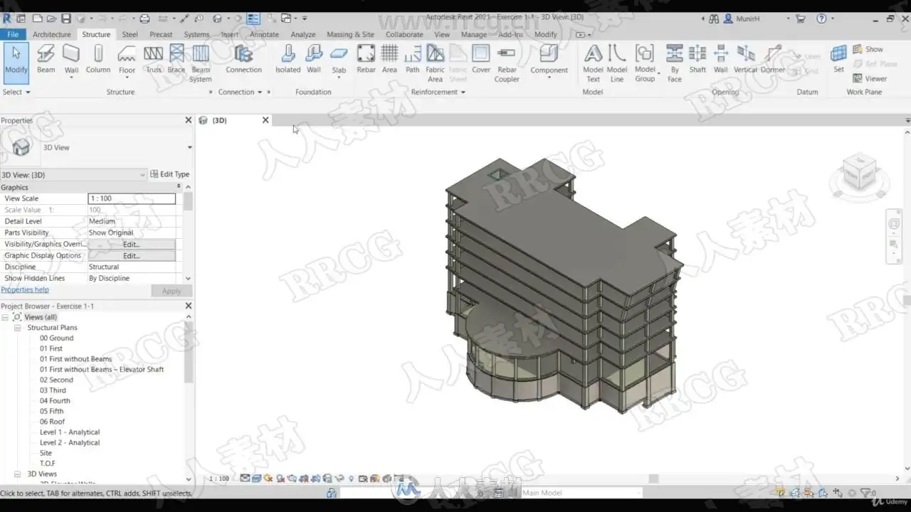Pick the Area reinforcement tool
This screenshot has width=911, height=512.
pyautogui.click(x=389, y=59)
